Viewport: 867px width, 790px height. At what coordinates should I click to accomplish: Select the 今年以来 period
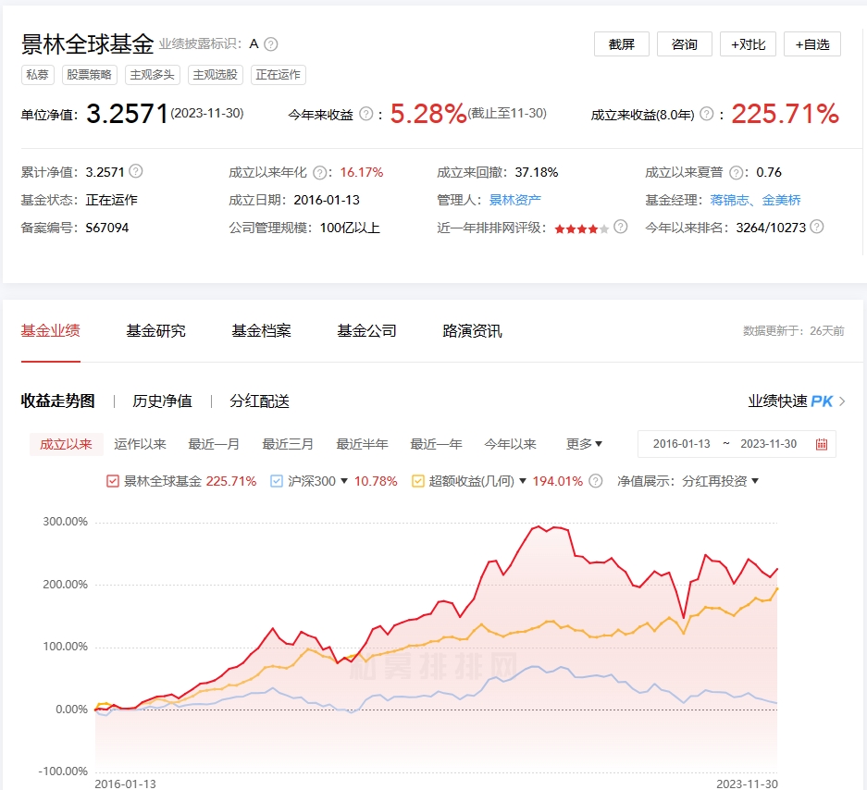click(x=510, y=444)
